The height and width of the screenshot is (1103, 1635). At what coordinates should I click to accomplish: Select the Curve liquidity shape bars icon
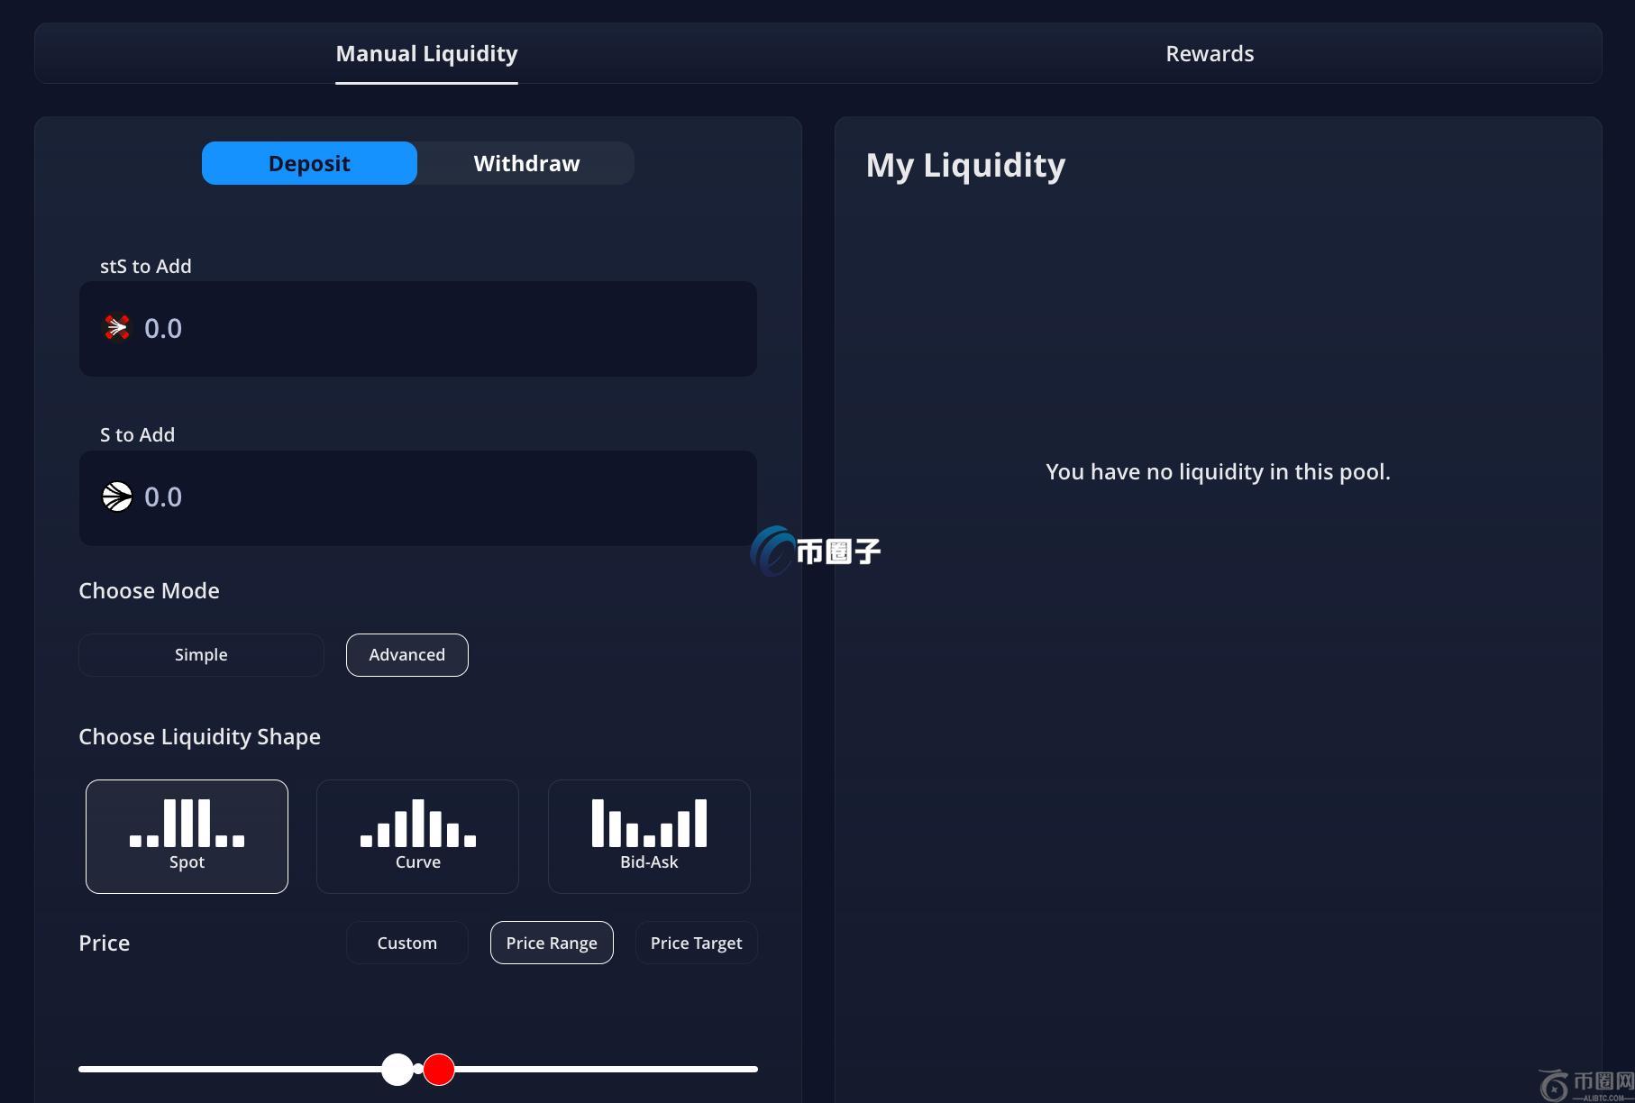click(417, 823)
